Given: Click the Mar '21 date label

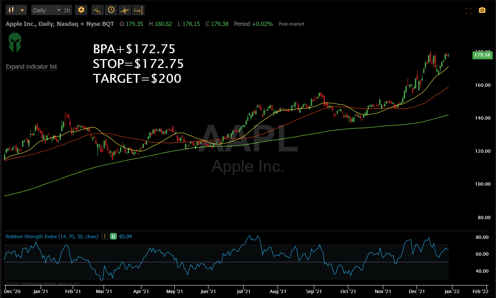Looking at the screenshot, I should point(104,291).
